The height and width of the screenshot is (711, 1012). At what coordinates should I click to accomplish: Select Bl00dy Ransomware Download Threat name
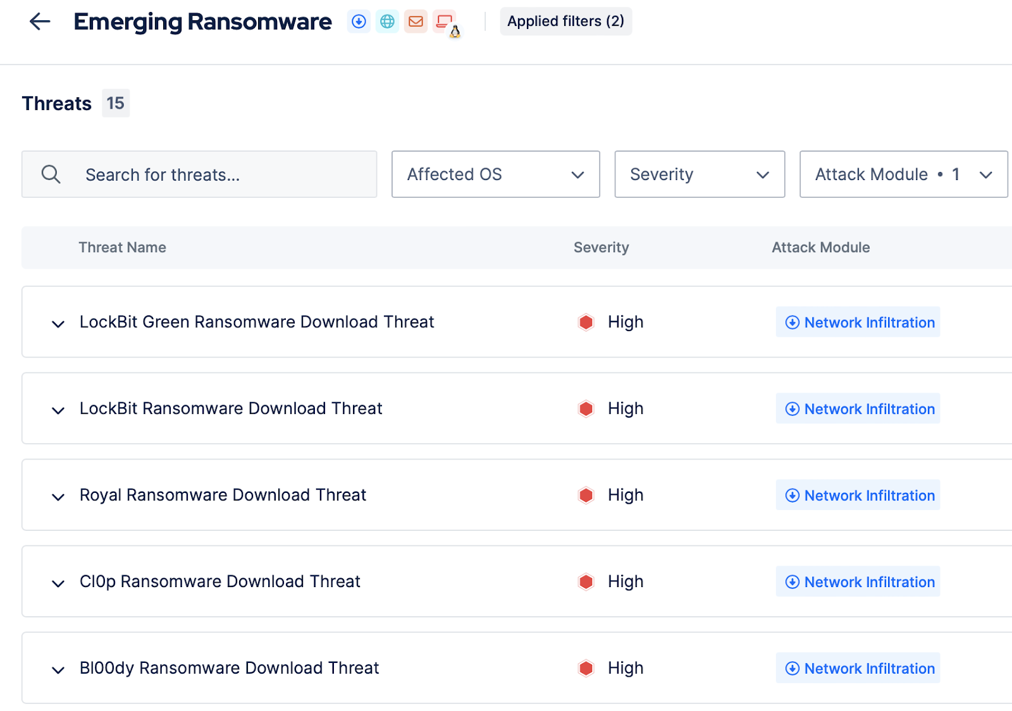coord(230,668)
